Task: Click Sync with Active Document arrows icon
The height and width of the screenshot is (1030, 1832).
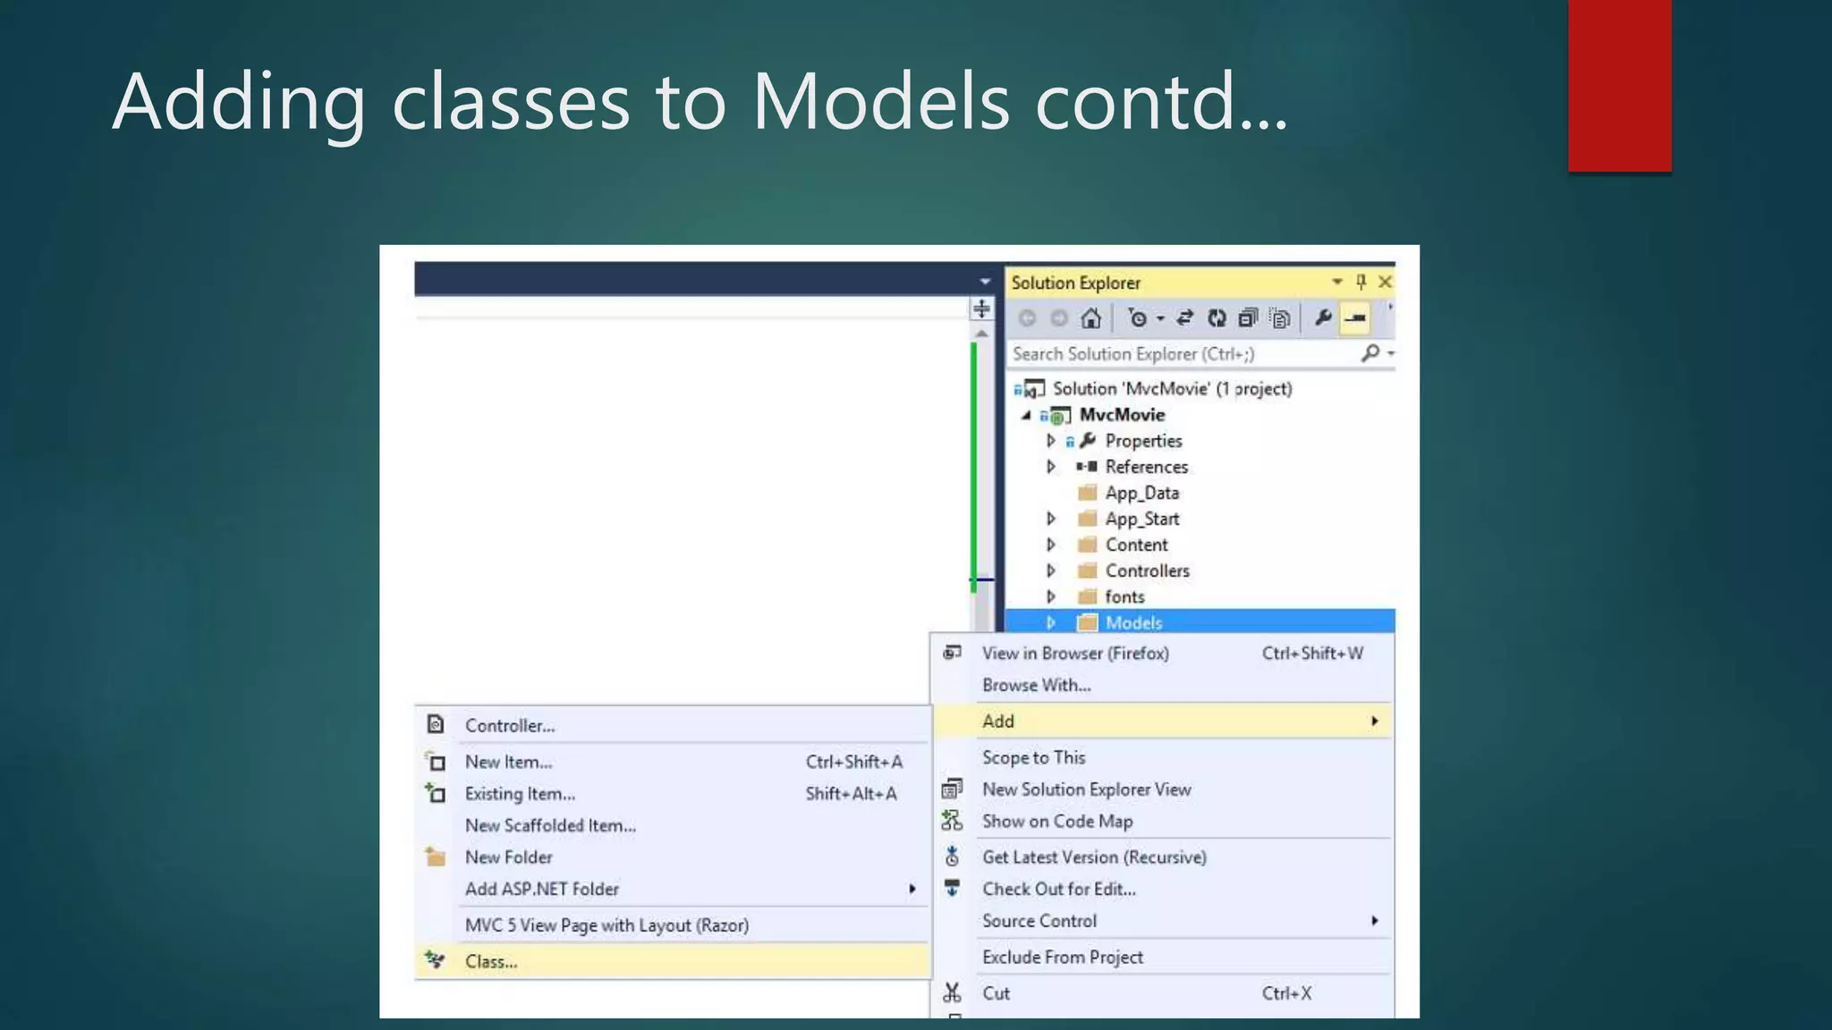Action: 1185,318
